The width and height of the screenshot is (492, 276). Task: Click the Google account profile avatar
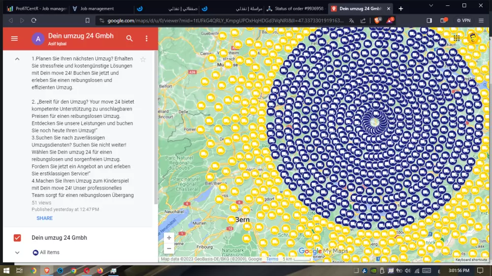[473, 38]
